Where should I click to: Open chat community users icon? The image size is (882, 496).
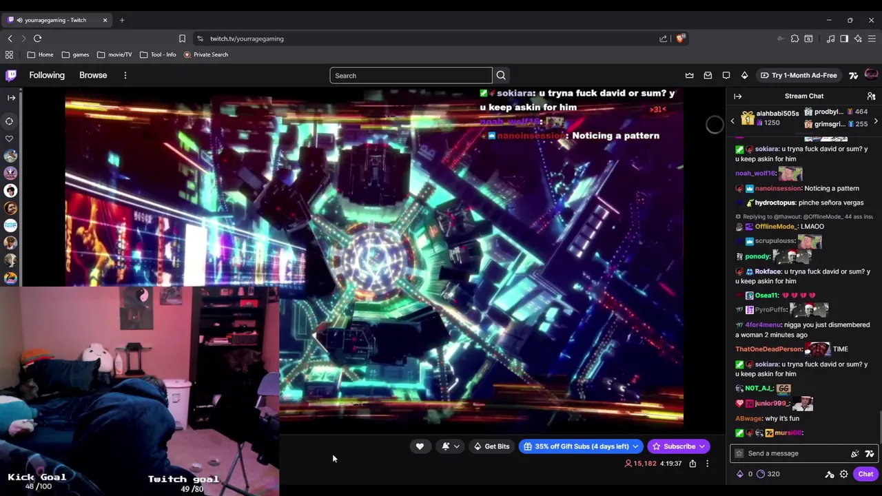pyautogui.click(x=871, y=96)
